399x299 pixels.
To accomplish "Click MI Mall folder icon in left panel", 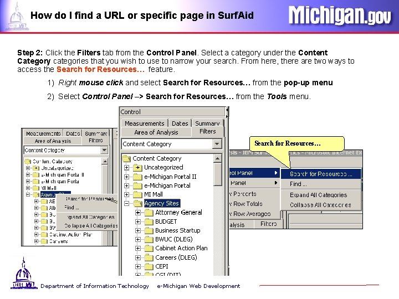I will [x=36, y=188].
